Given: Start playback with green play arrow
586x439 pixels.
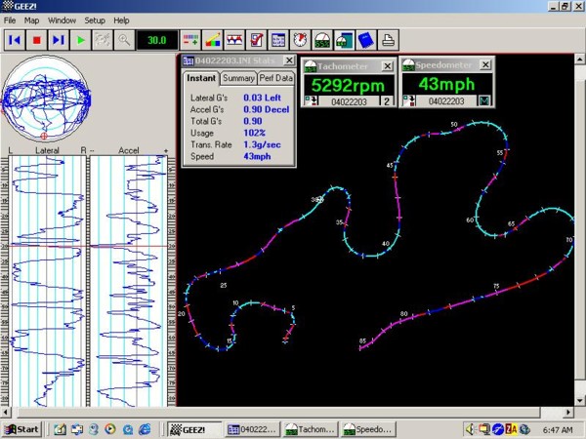Looking at the screenshot, I should pyautogui.click(x=80, y=40).
